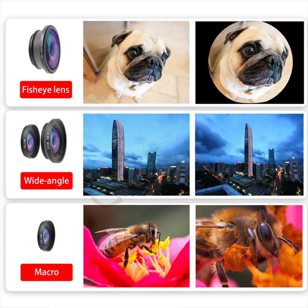The width and height of the screenshot is (308, 308).
Task: Select the small macro lens beside wide lens
Action: tap(30, 141)
